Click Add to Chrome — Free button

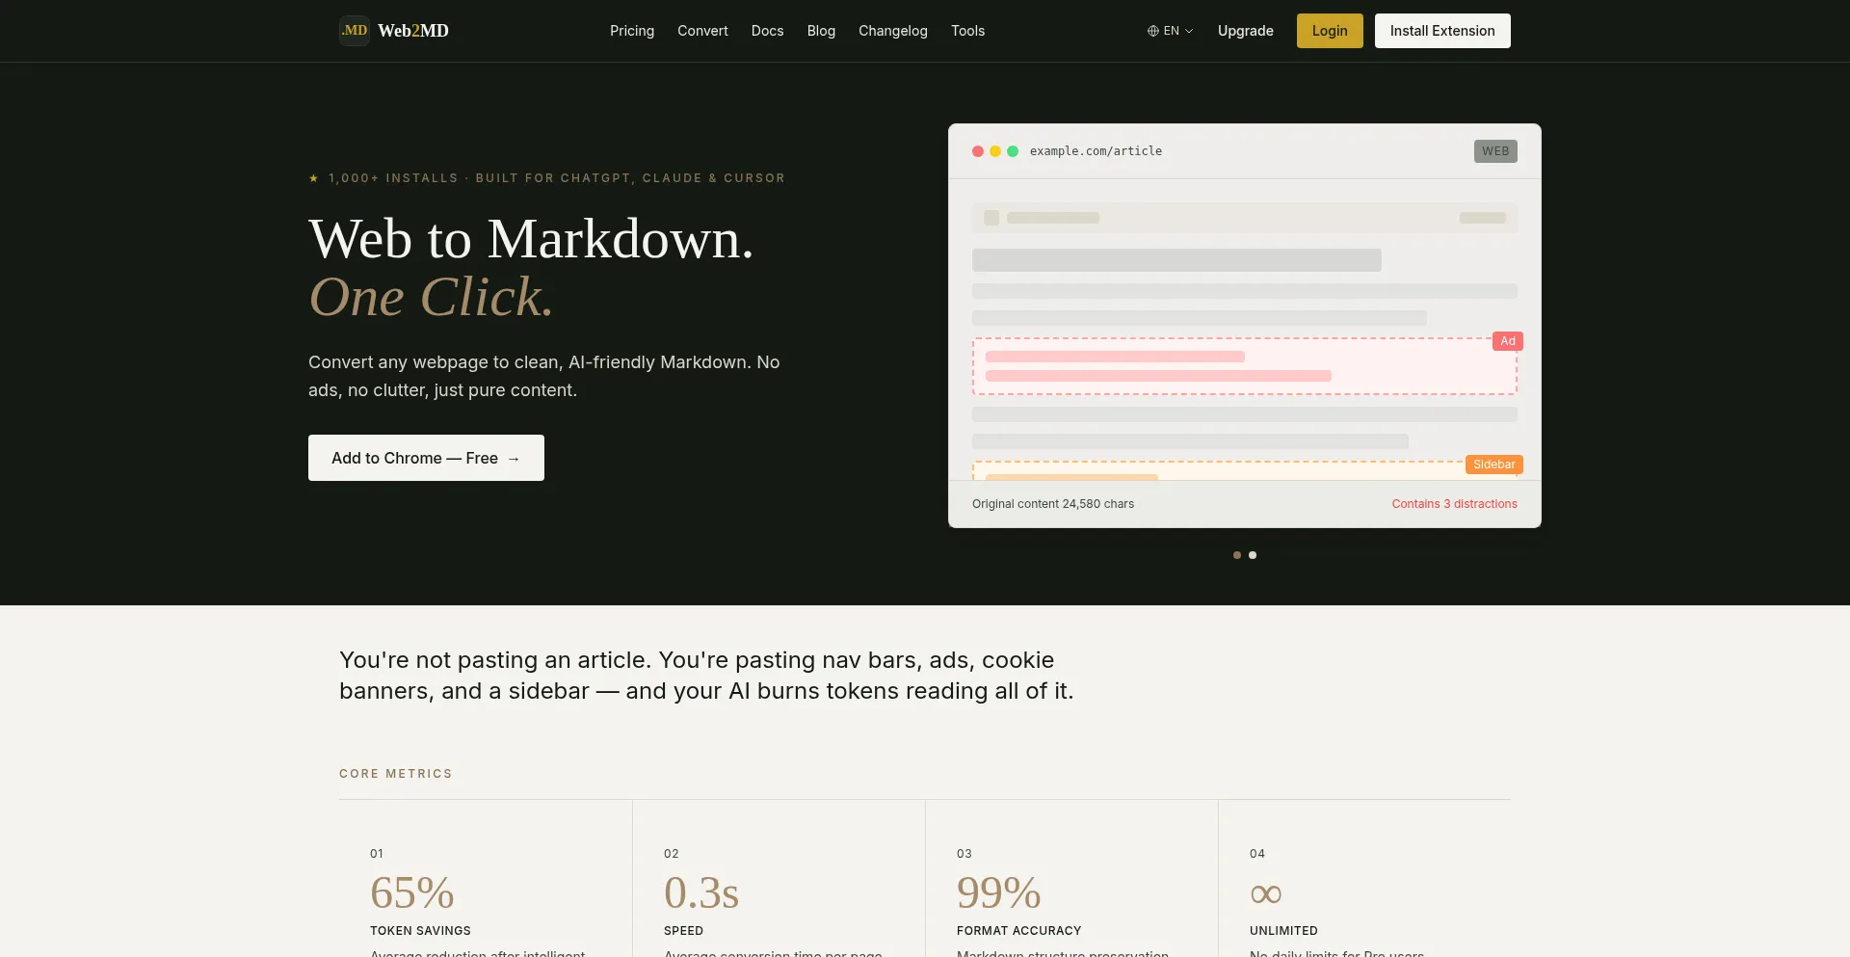pyautogui.click(x=426, y=458)
